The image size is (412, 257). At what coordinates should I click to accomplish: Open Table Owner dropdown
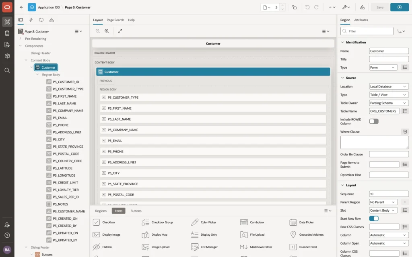point(389,103)
